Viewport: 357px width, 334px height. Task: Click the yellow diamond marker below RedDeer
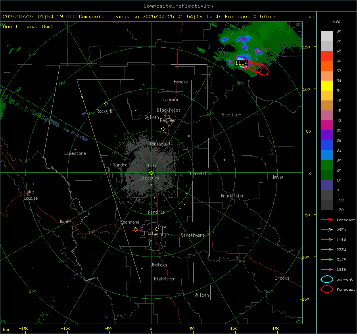[x=163, y=129]
